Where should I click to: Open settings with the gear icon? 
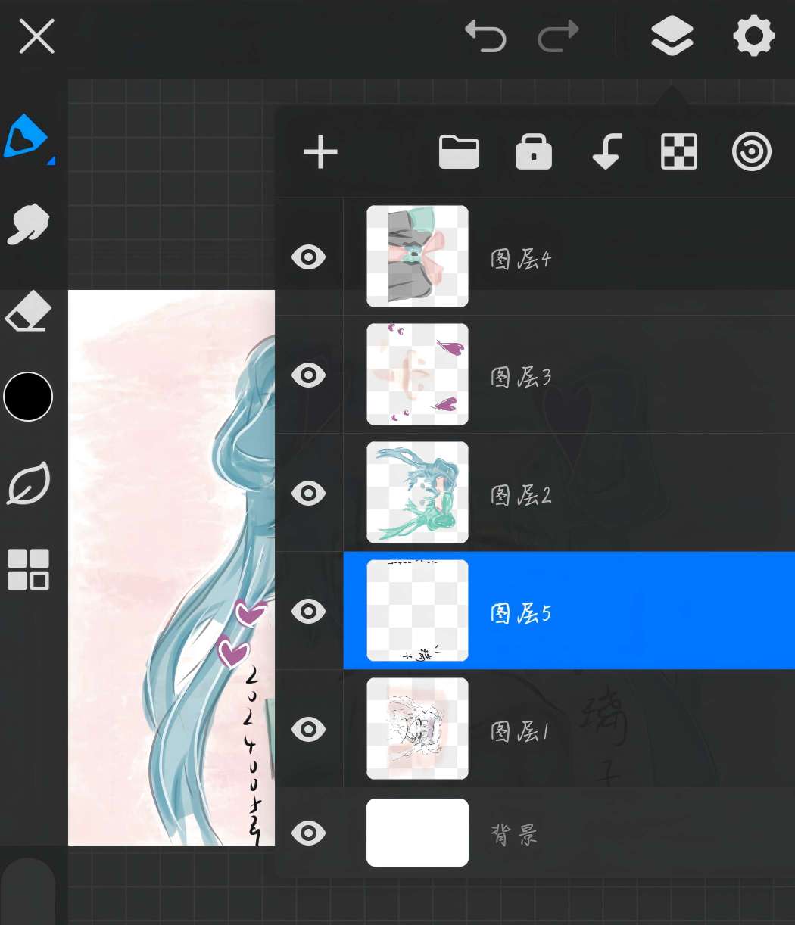click(x=753, y=36)
